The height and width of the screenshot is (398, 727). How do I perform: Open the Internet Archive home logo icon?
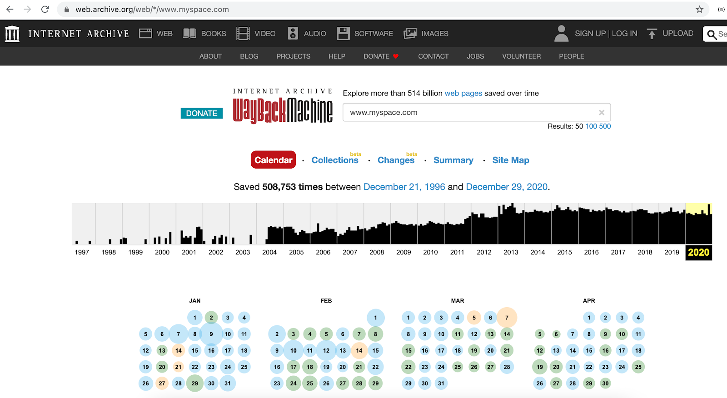pyautogui.click(x=12, y=34)
